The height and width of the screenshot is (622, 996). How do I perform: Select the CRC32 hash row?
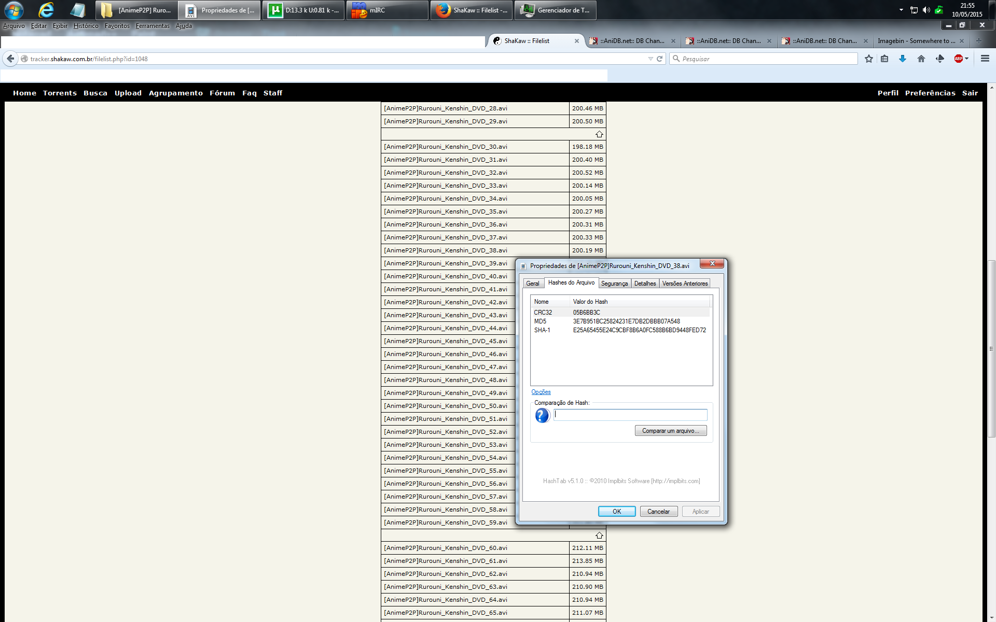point(621,313)
